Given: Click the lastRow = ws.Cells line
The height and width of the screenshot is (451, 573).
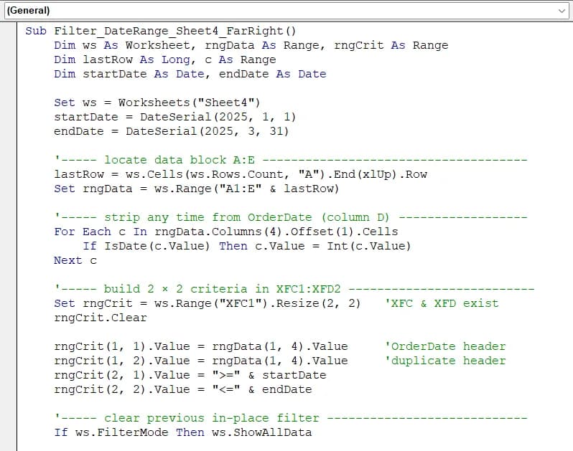Looking at the screenshot, I should (x=241, y=174).
